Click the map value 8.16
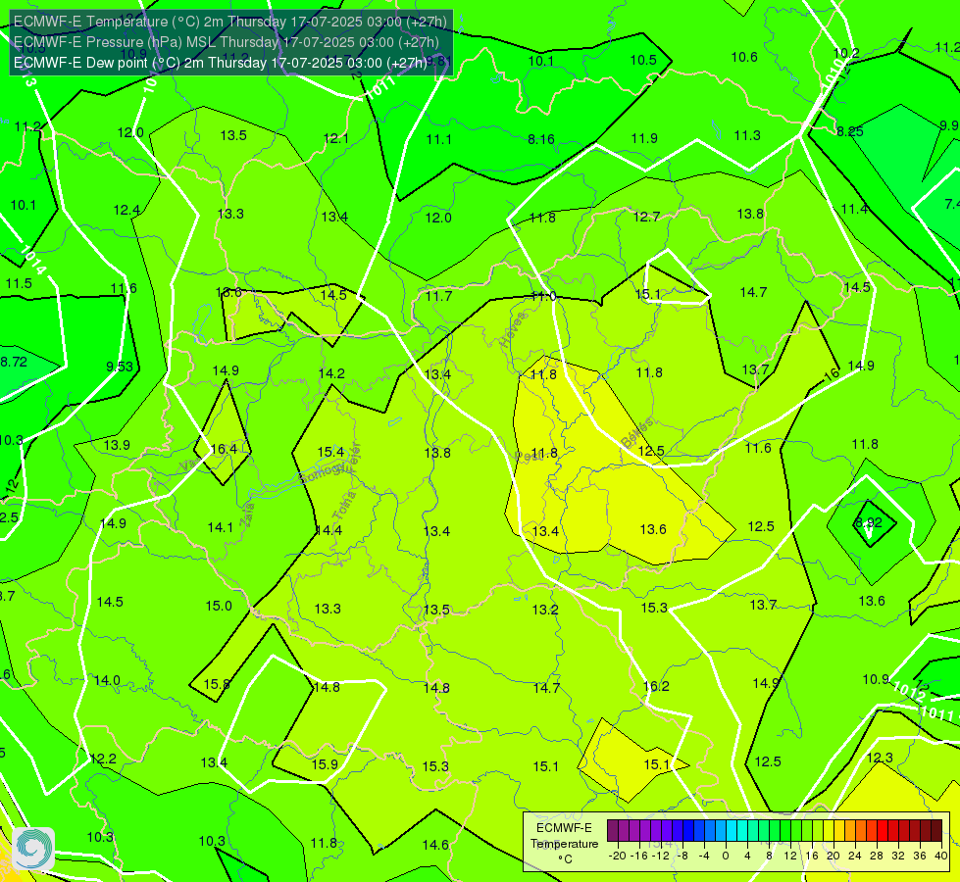Image resolution: width=960 pixels, height=882 pixels. point(541,139)
